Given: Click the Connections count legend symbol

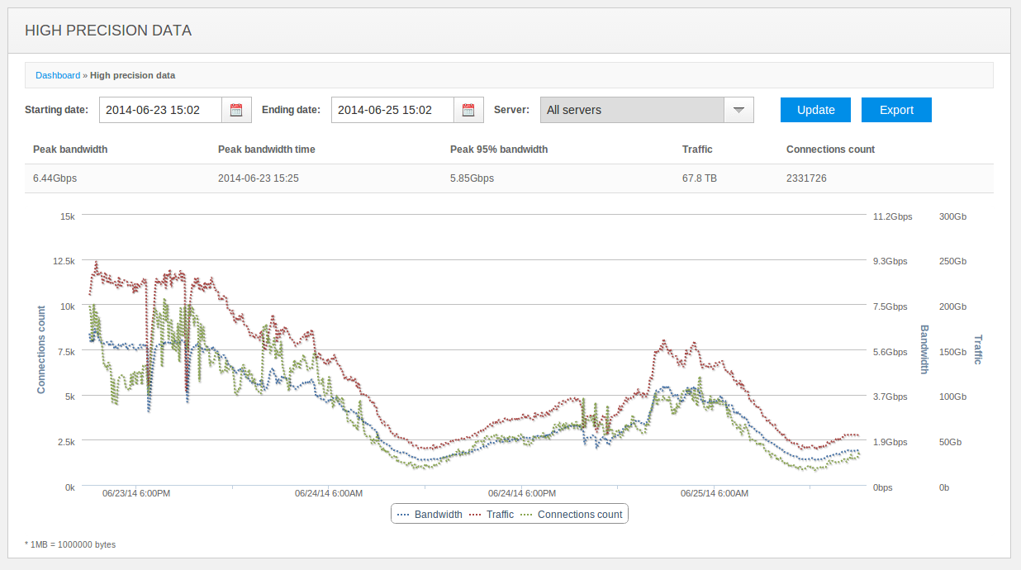Looking at the screenshot, I should click(x=527, y=514).
